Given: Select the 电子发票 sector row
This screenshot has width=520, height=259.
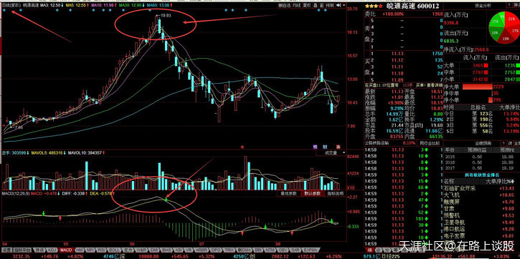Looking at the screenshot, I should coord(482,235).
